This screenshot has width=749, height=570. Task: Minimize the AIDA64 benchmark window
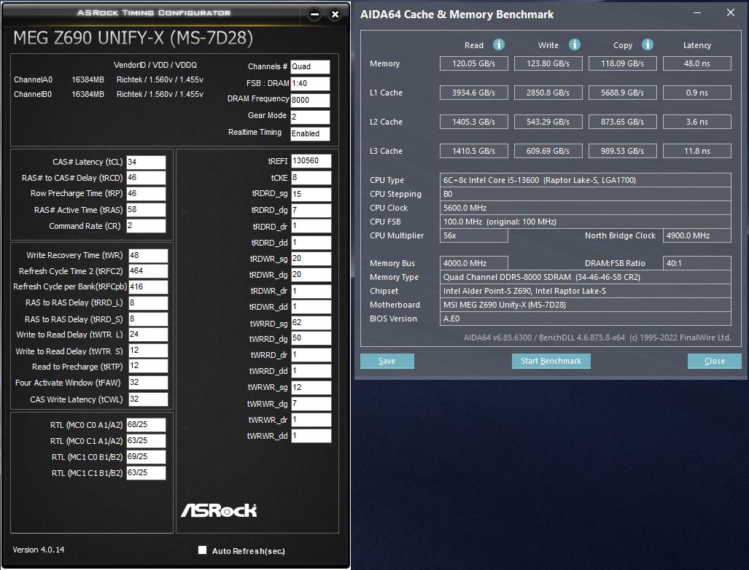(x=697, y=13)
